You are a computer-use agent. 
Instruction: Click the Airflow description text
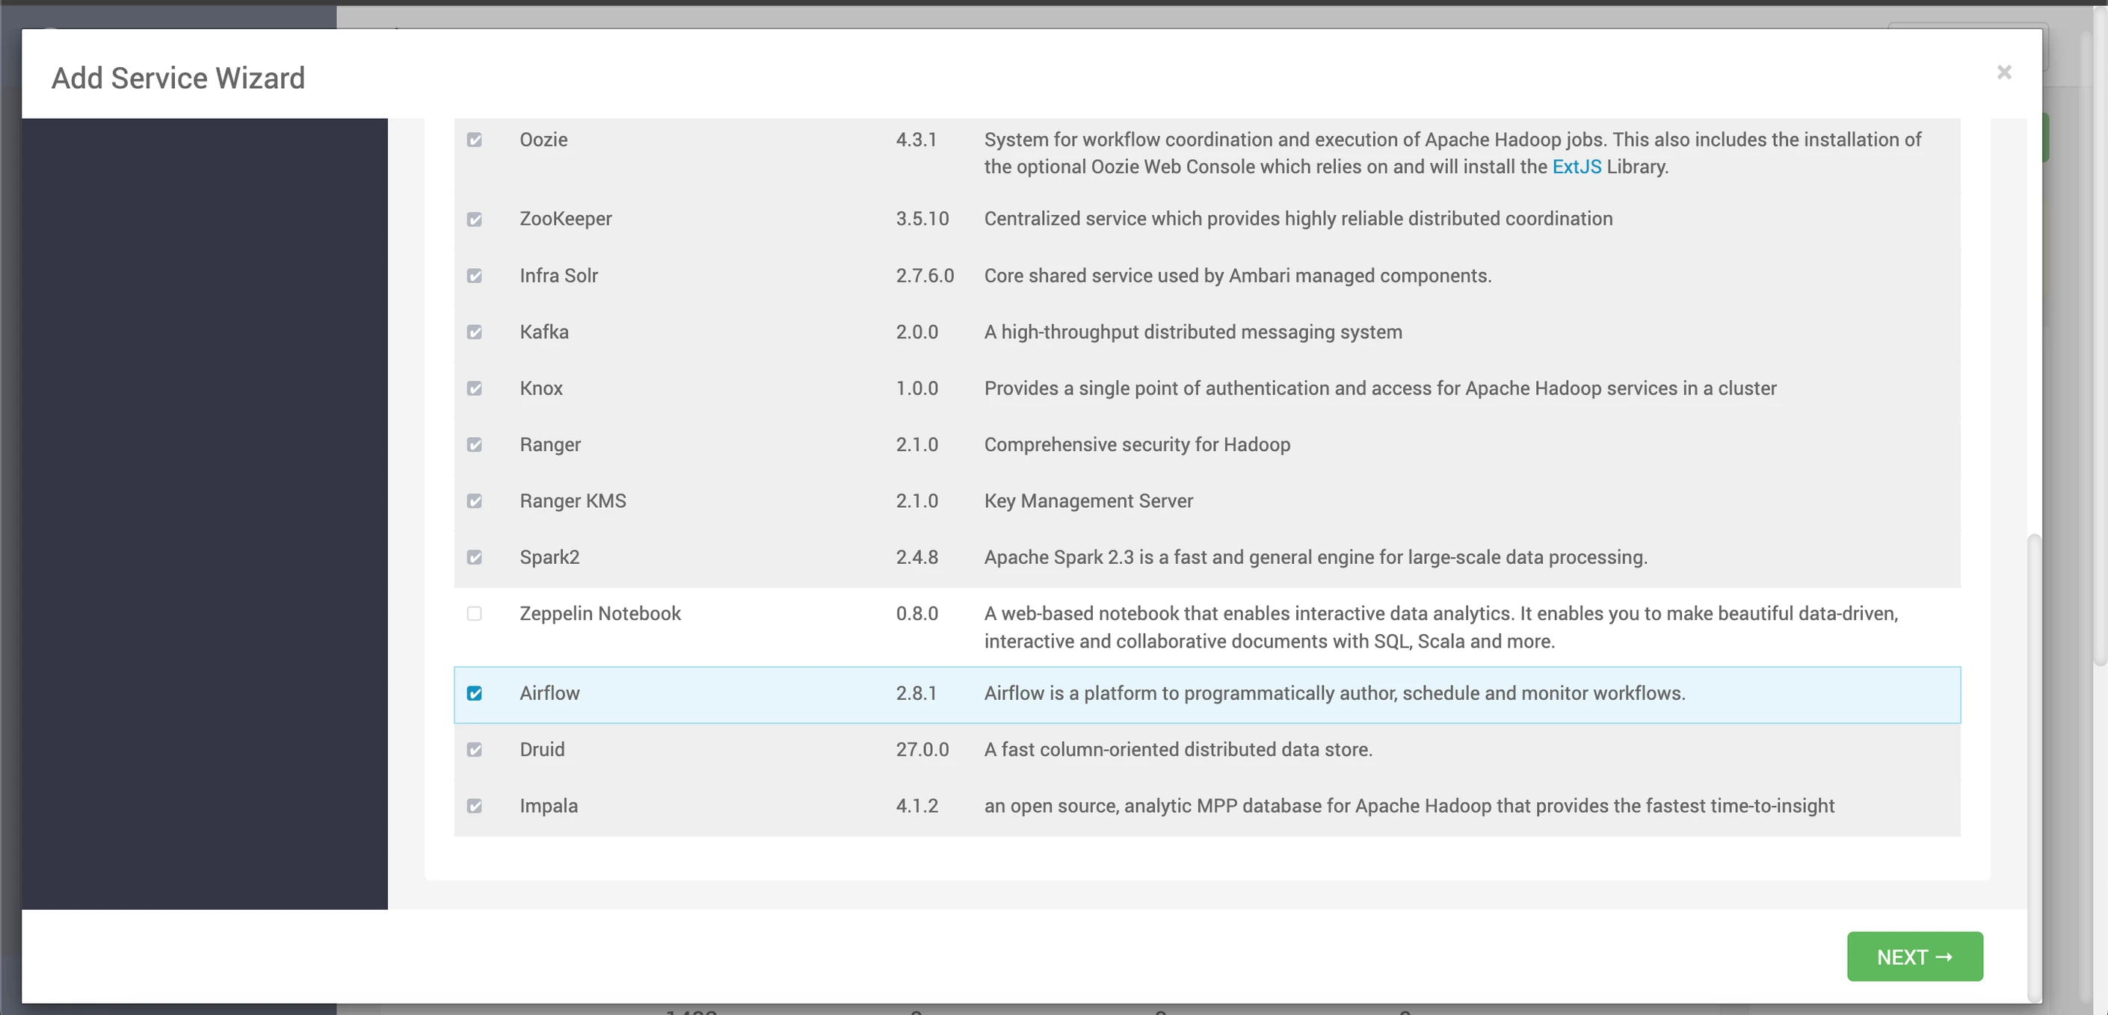[1334, 694]
